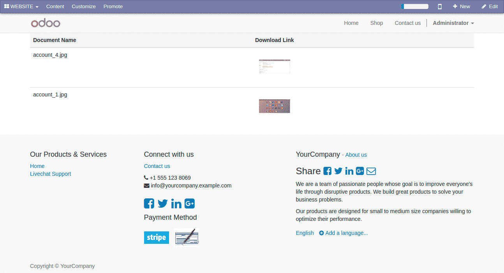
Task: Click the Download Link column header
Action: tap(275, 40)
